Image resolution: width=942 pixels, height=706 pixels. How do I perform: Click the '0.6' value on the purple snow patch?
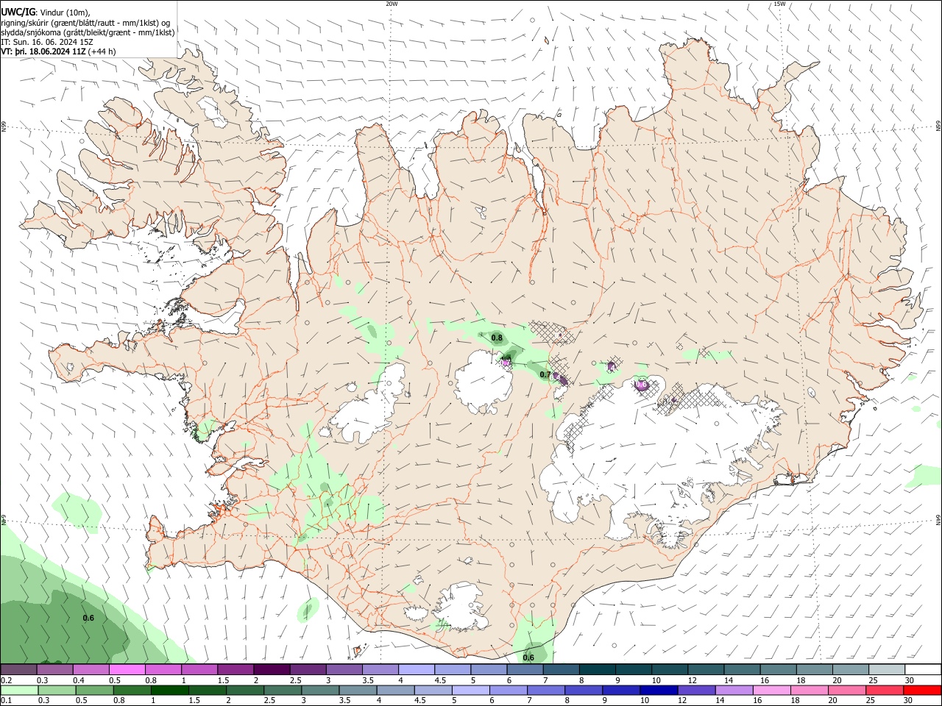point(641,385)
